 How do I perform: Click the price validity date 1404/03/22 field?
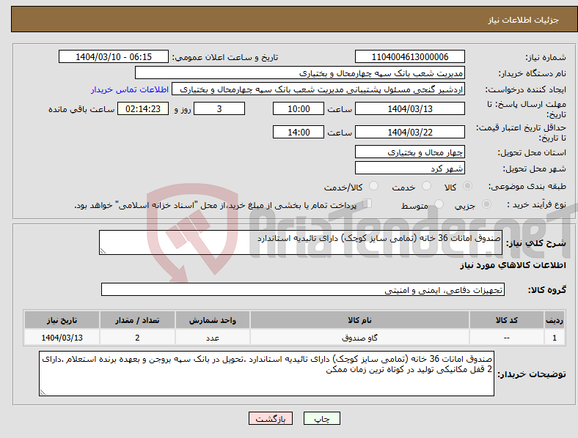click(409, 132)
